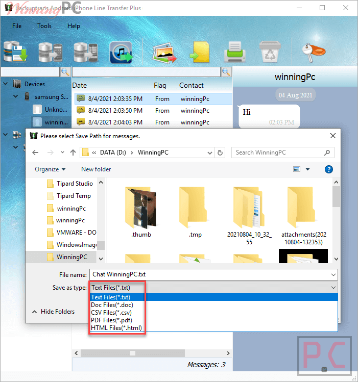
Task: Click the file list vertical scrollbar thumb
Action: tap(337, 196)
